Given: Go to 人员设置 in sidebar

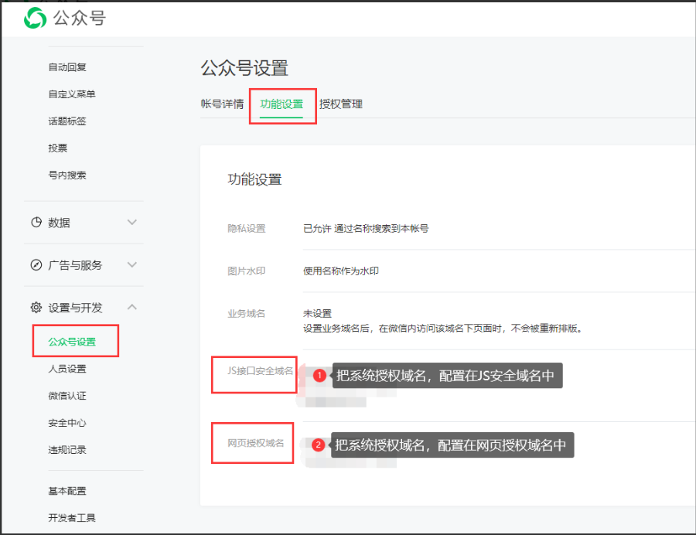Looking at the screenshot, I should coord(67,369).
